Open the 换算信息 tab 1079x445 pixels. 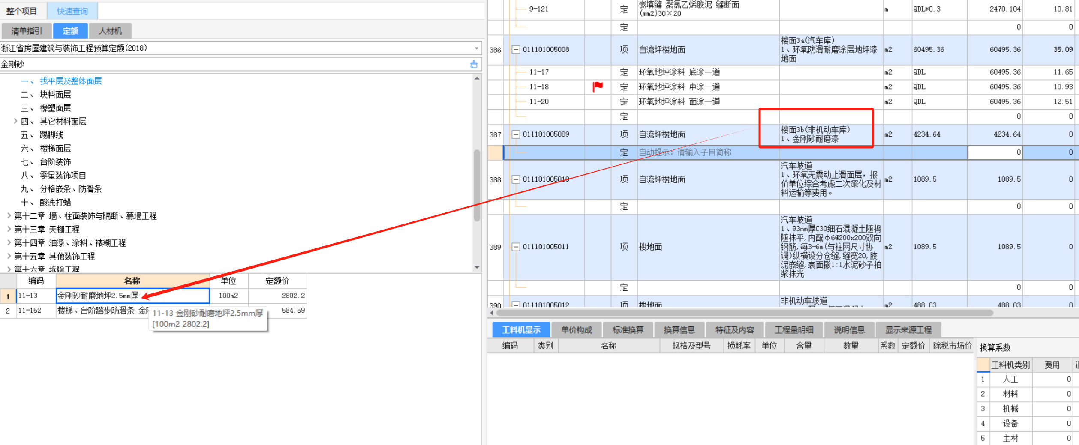pyautogui.click(x=679, y=330)
